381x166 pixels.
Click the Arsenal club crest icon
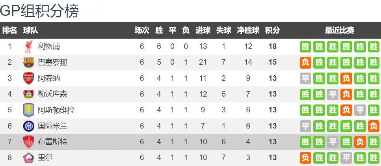(x=28, y=78)
